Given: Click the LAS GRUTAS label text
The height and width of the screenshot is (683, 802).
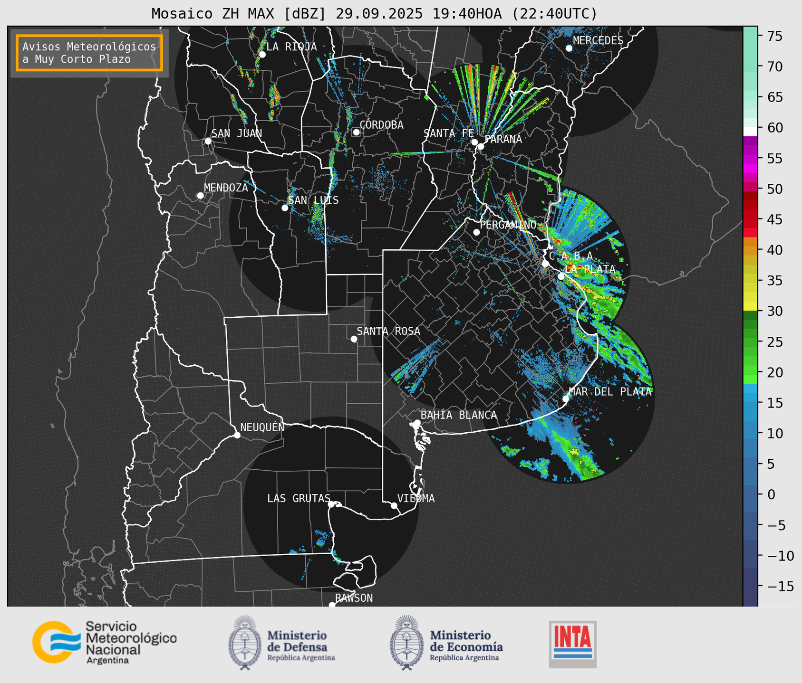Looking at the screenshot, I should click(x=299, y=498).
